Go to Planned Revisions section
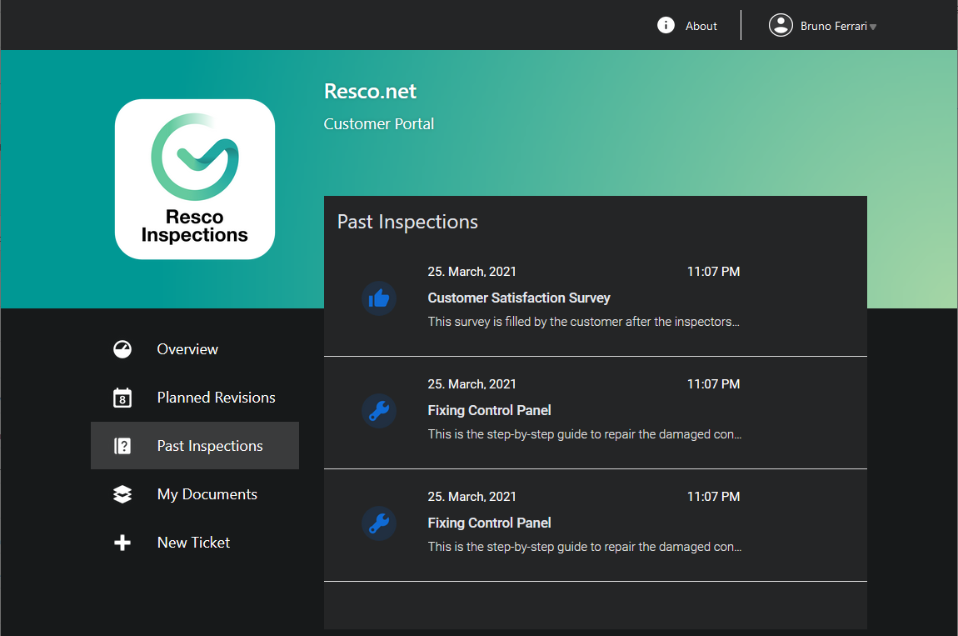The height and width of the screenshot is (636, 958). 195,398
